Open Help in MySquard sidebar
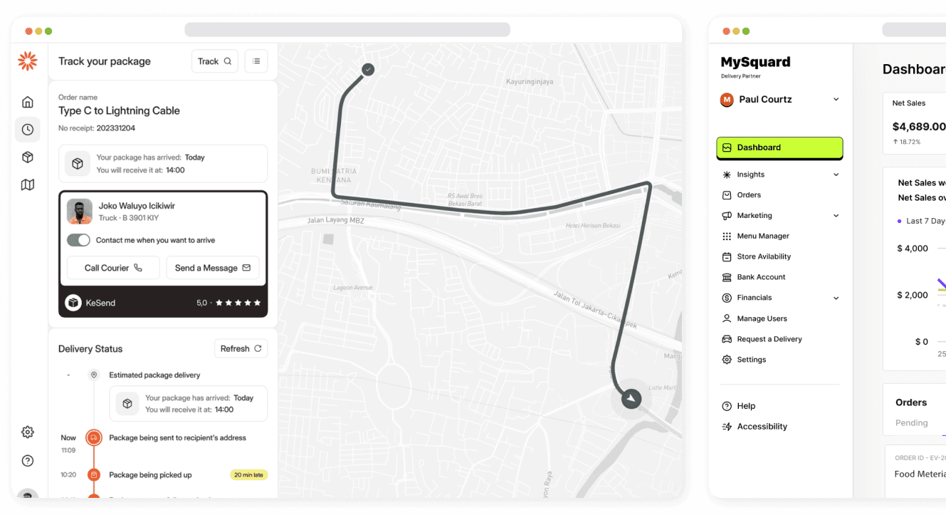 [746, 406]
